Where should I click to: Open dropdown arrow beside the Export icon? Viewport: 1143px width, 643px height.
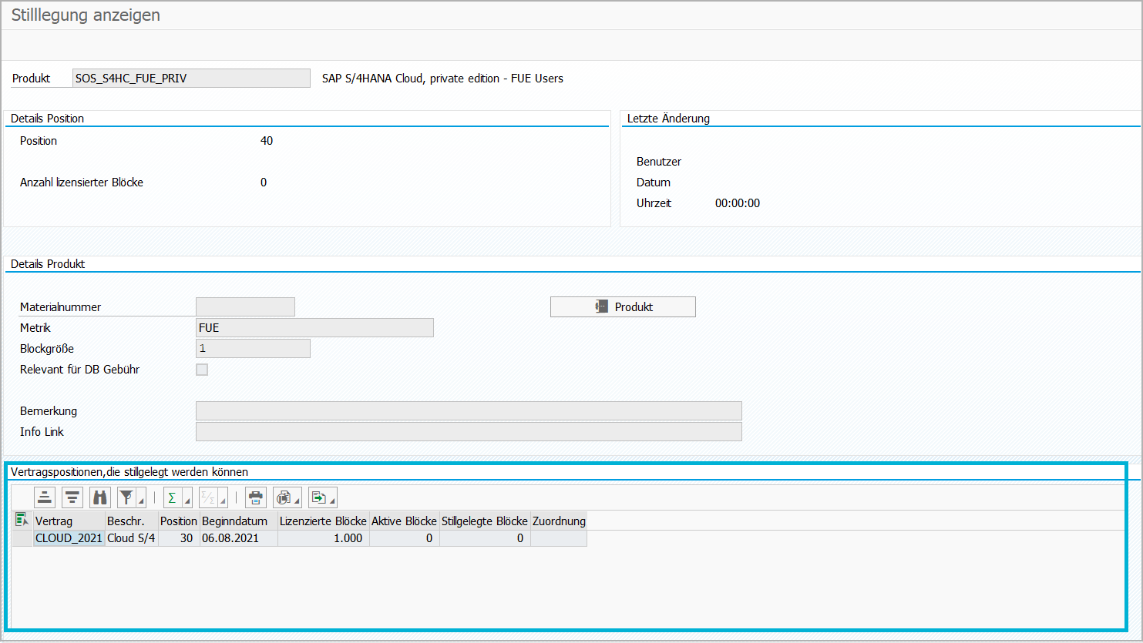(x=332, y=501)
